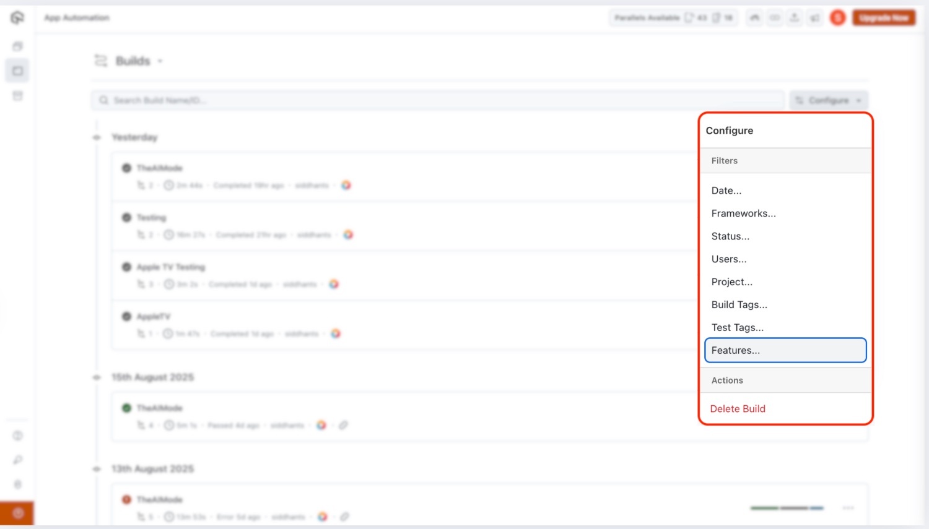This screenshot has width=929, height=529.
Task: Click status icon of Apple TV Testing
Action: pos(126,267)
